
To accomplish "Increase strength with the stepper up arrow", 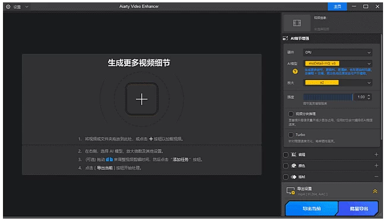I will (x=369, y=95).
